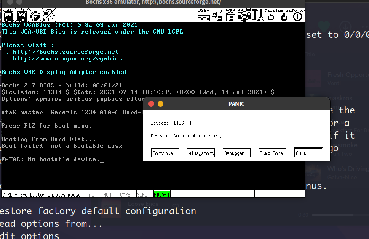Click 'Edit options' in background terminal
Viewport: 369px width, 239px height.
click(x=29, y=236)
